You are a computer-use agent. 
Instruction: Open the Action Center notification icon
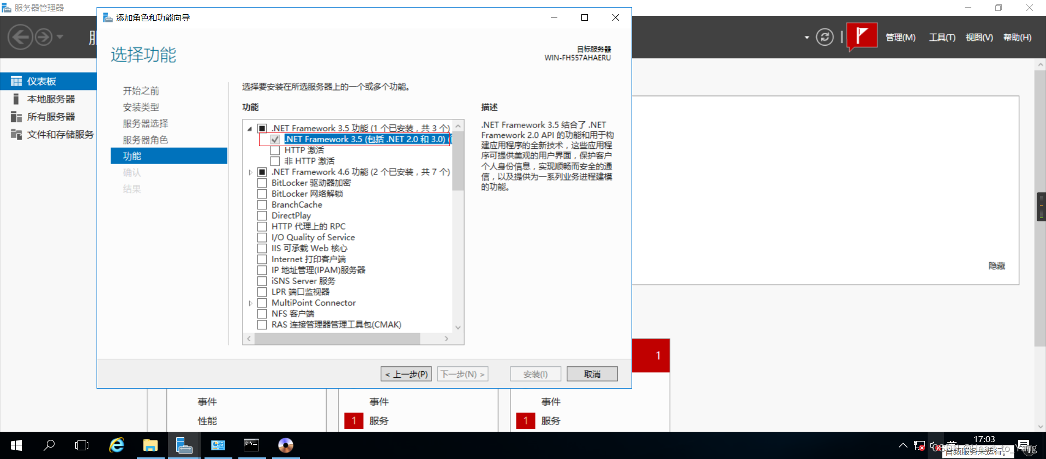pos(1024,445)
